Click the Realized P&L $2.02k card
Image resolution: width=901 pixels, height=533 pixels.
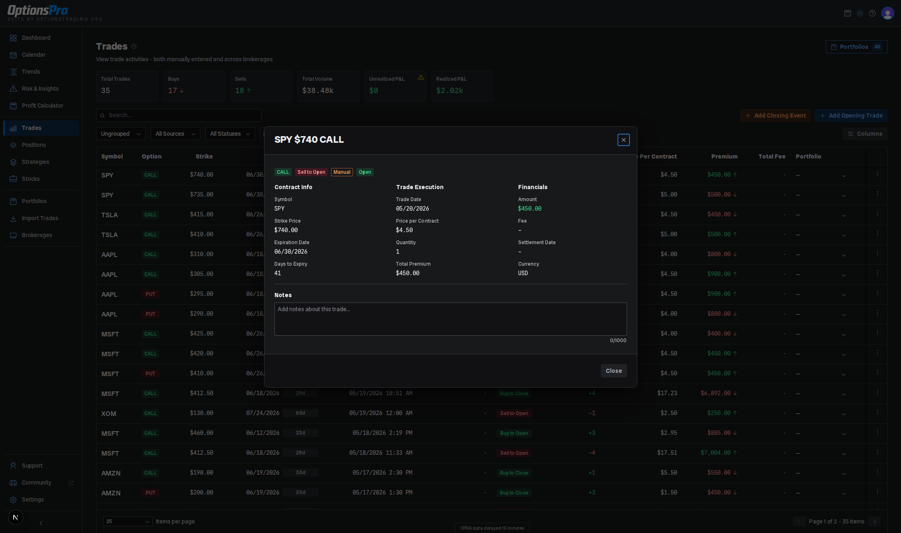(x=462, y=86)
